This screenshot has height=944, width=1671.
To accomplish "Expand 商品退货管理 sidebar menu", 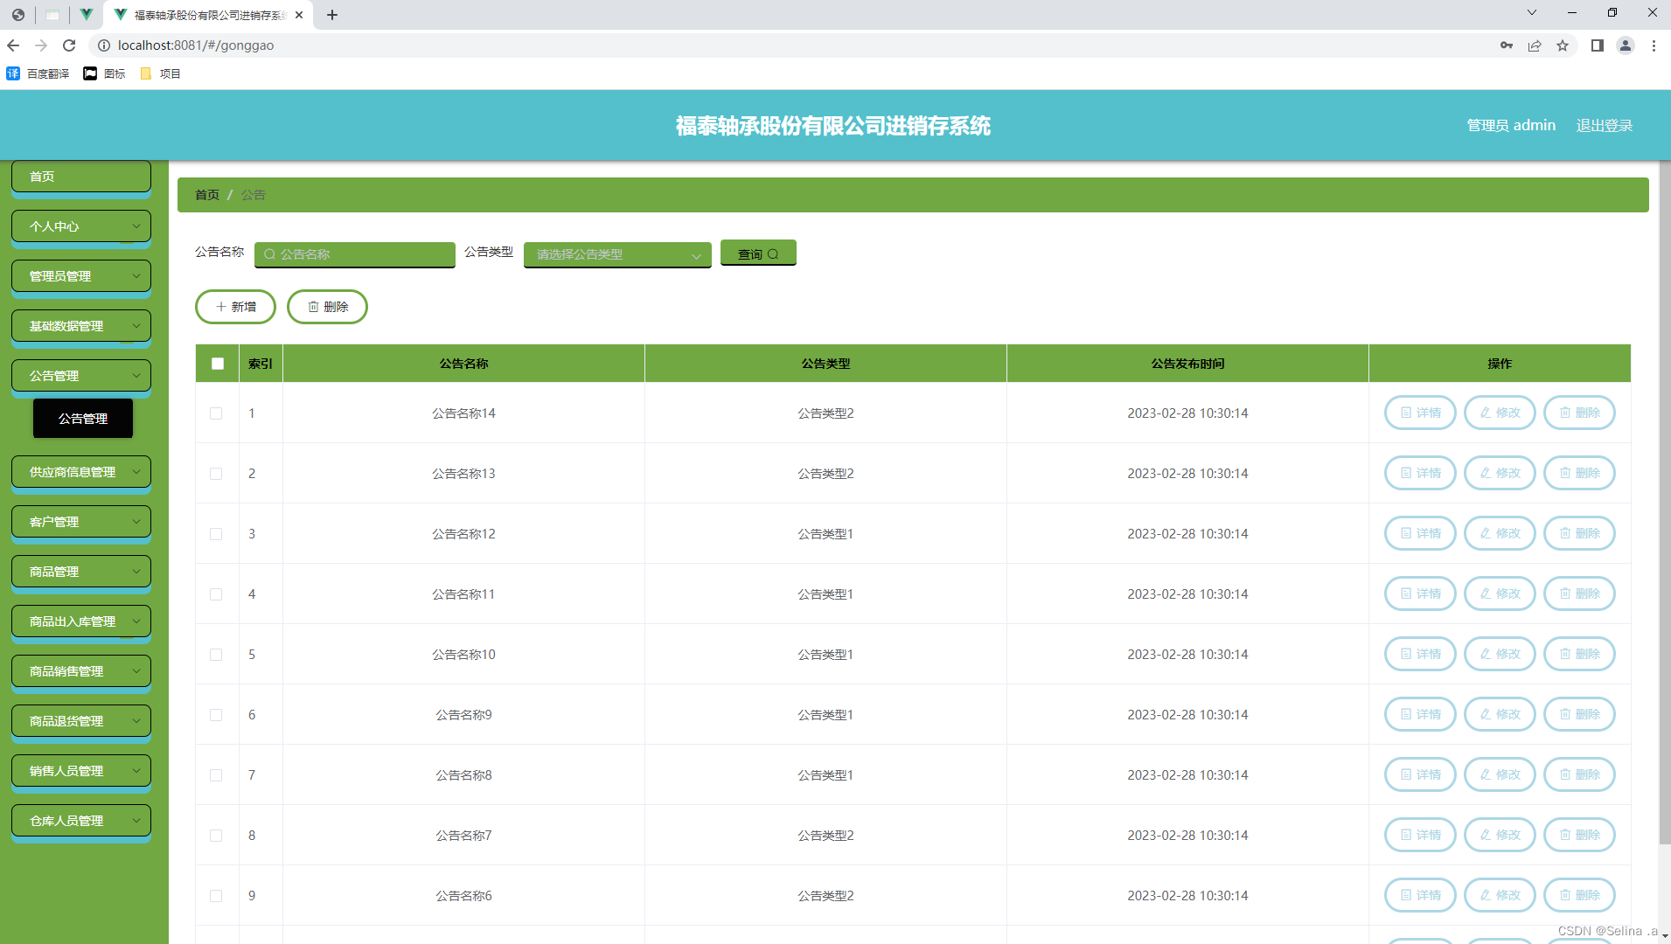I will tap(81, 721).
